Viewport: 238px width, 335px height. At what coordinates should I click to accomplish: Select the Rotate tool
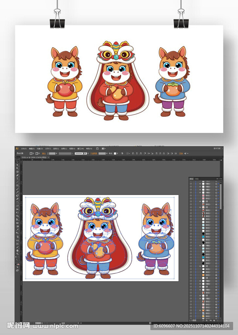(17, 202)
